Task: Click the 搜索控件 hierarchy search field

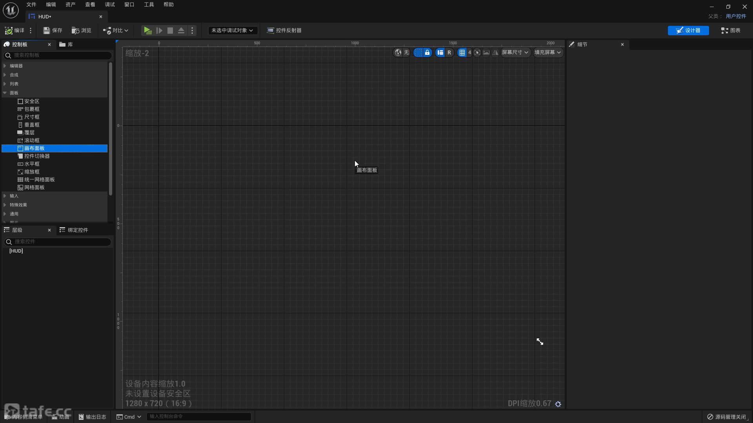Action: [x=58, y=242]
